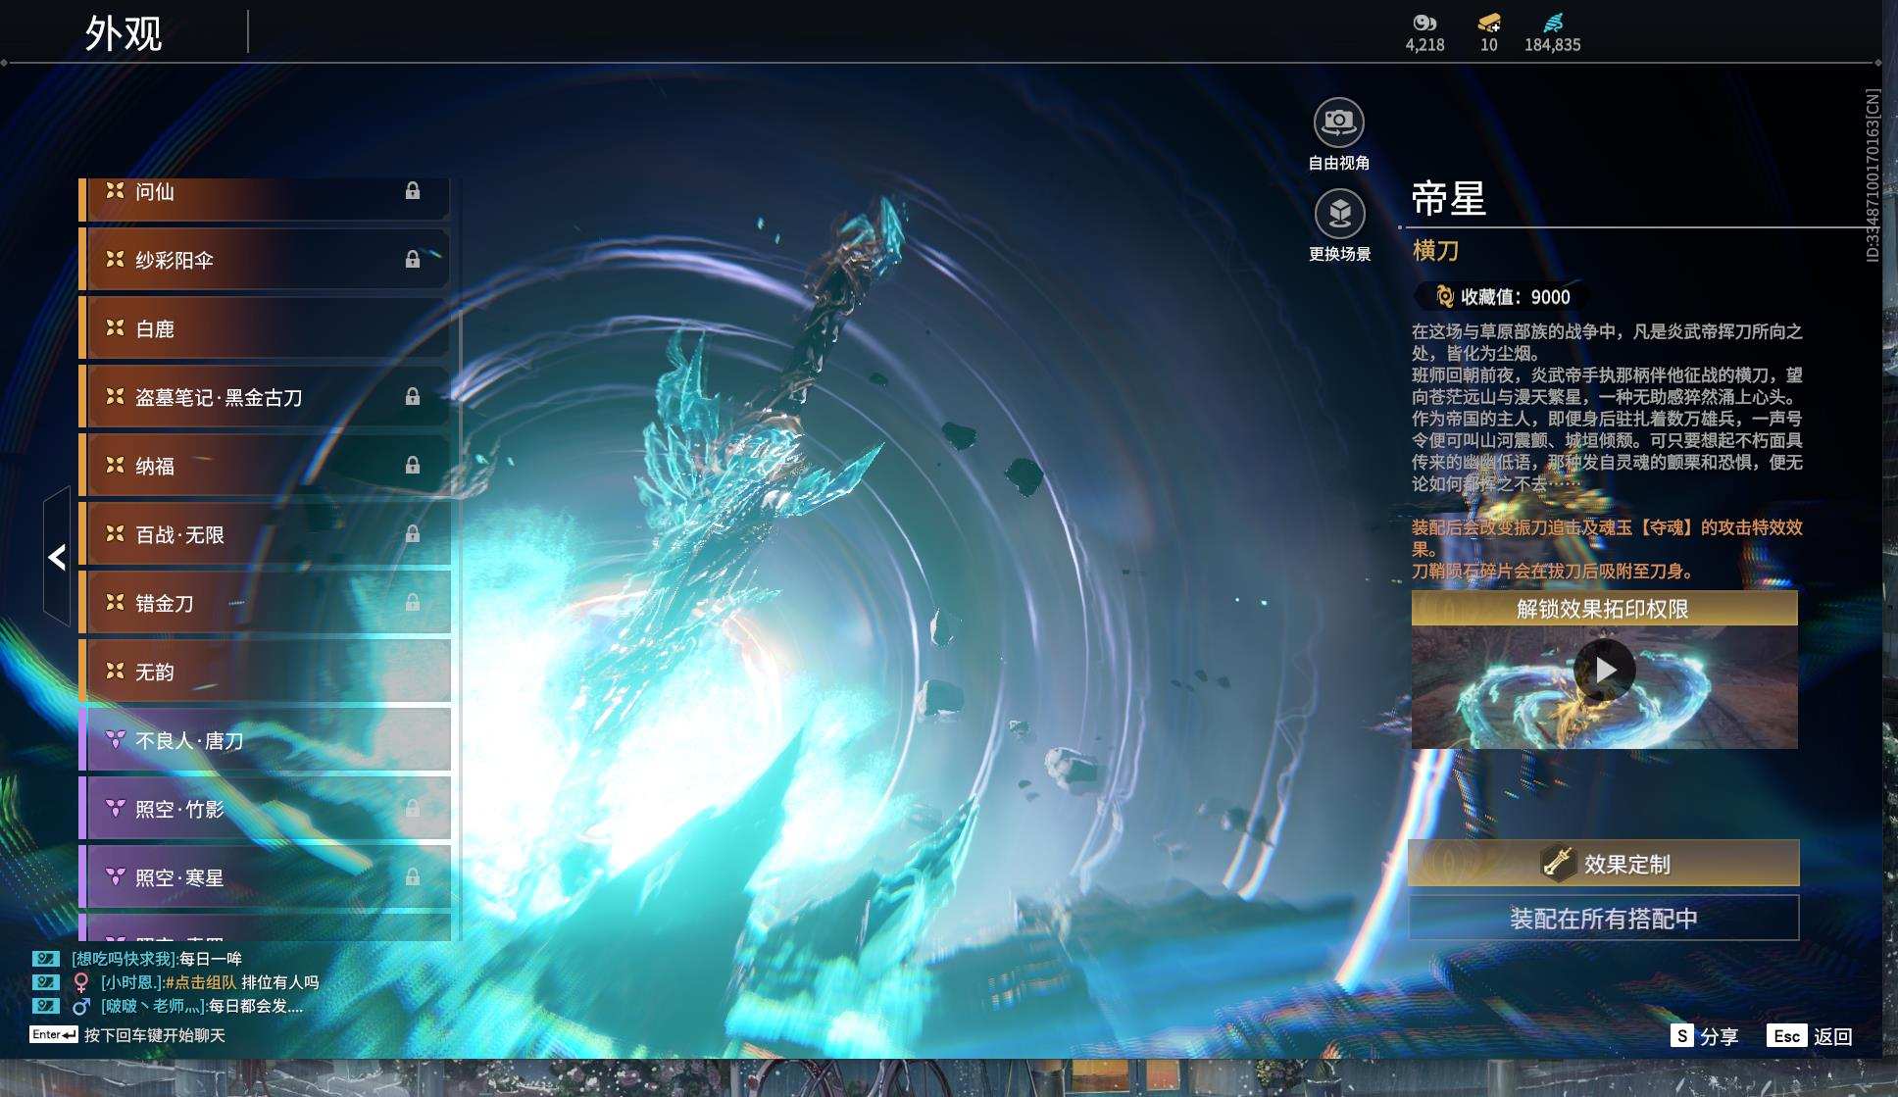Click the chat input prompt 按下回车键开始聊天

click(x=155, y=1035)
